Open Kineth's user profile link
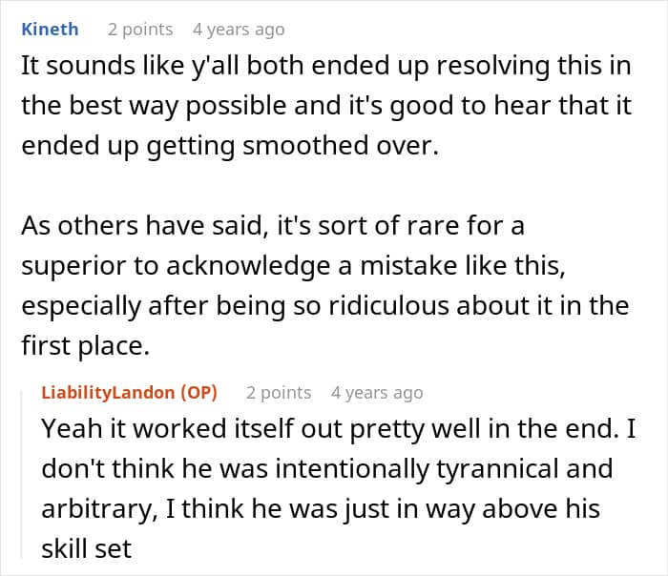Viewport: 668px width, 576px height. point(50,30)
